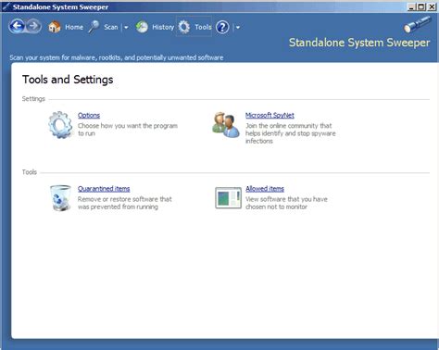Click the 'Tools and Settings' heading
This screenshot has width=439, height=350.
click(68, 80)
